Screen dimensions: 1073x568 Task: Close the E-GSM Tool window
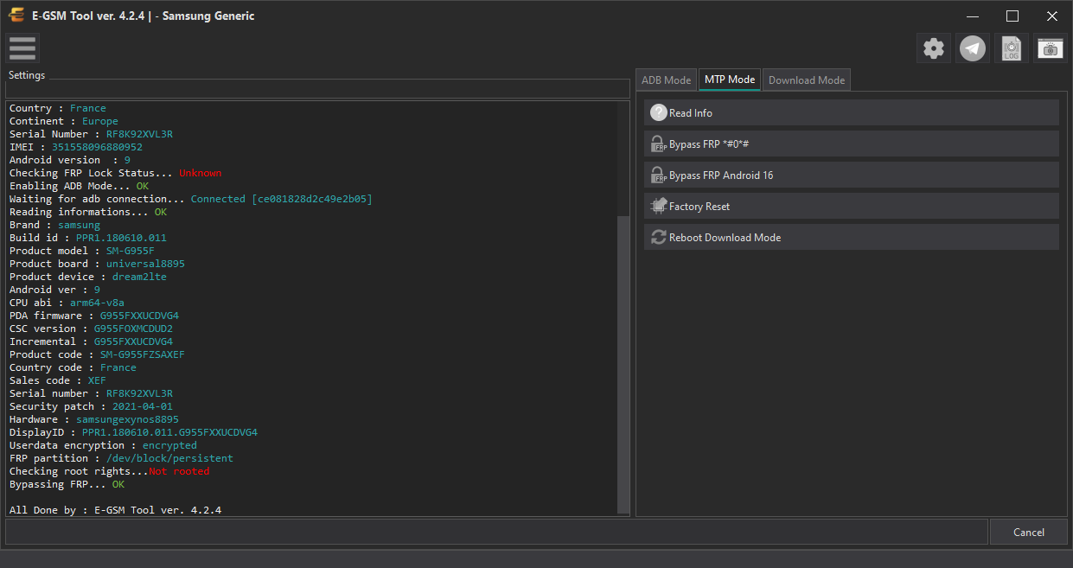tap(1052, 16)
